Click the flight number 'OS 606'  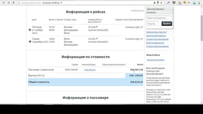click(x=92, y=27)
